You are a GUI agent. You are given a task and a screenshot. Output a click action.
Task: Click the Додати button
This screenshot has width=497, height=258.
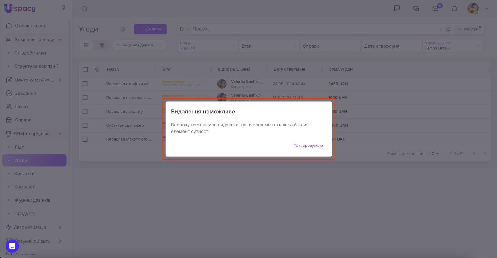click(150, 29)
